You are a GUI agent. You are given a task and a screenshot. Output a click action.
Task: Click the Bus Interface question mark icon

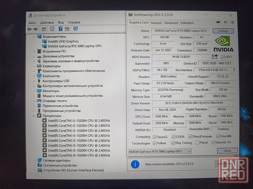[x=234, y=70]
